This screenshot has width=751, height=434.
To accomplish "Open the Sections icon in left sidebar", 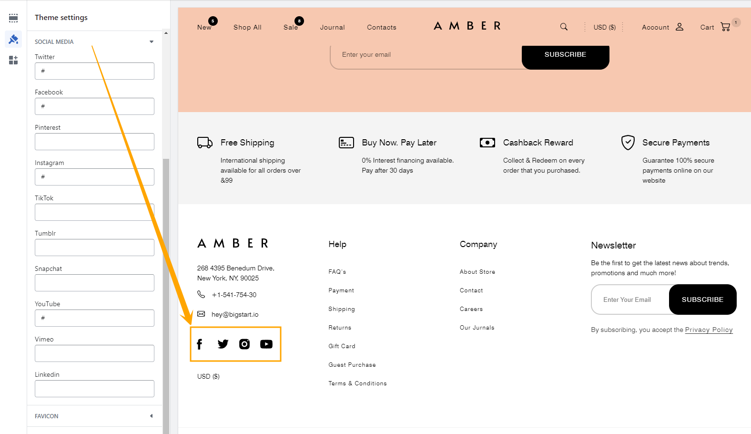I will [x=13, y=18].
